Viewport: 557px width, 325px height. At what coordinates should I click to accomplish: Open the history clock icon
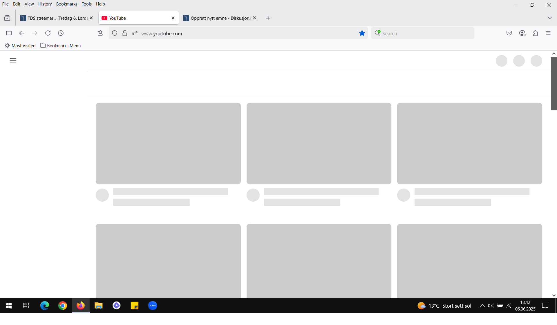(61, 33)
